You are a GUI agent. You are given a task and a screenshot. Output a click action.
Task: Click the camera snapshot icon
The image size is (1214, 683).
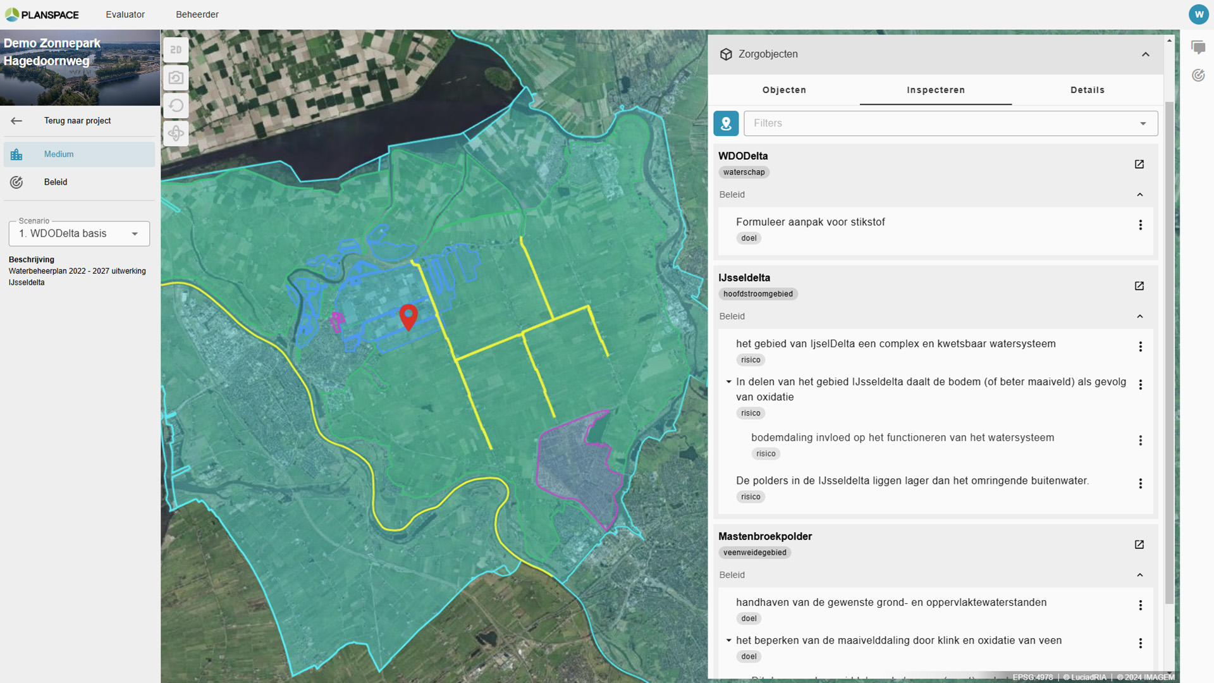pos(176,78)
